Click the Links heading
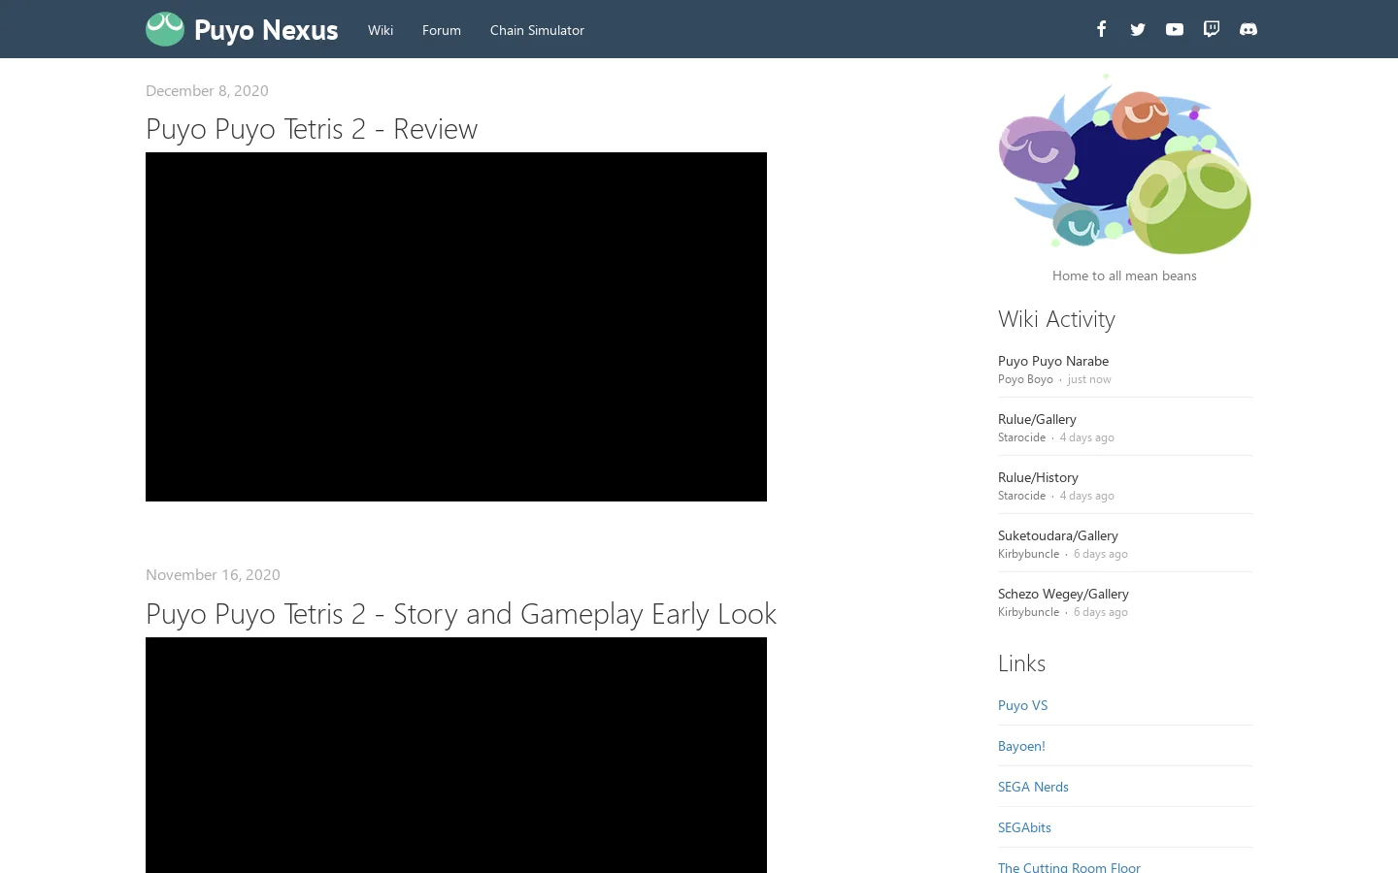 click(x=1021, y=663)
